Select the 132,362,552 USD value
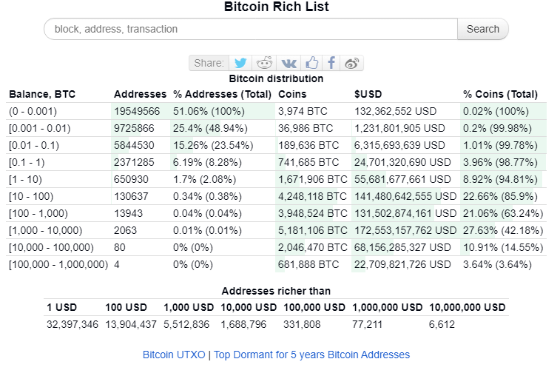 tap(395, 111)
